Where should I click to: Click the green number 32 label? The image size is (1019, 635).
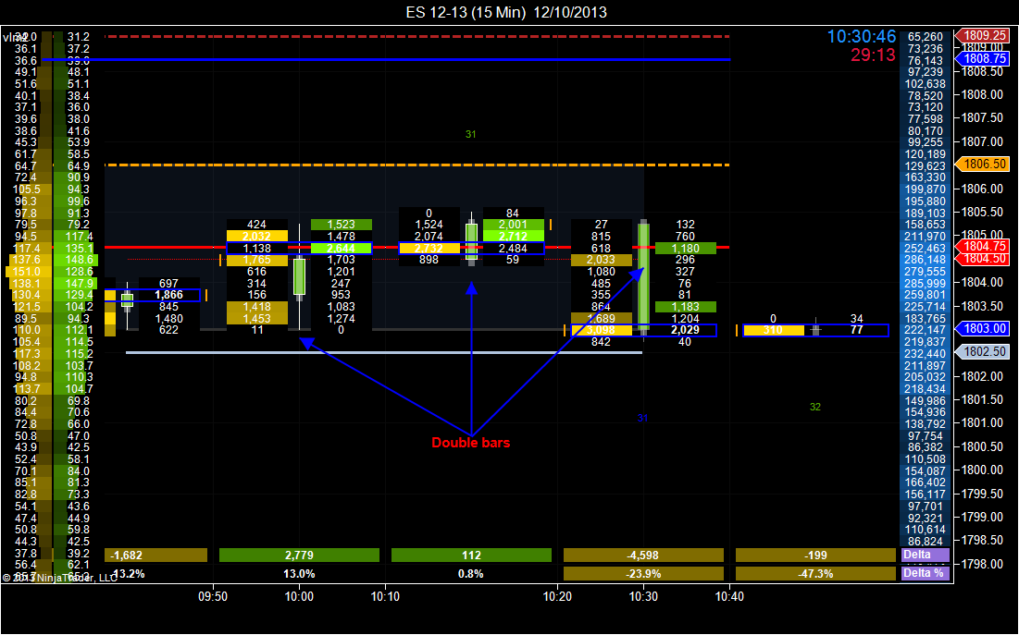(815, 407)
